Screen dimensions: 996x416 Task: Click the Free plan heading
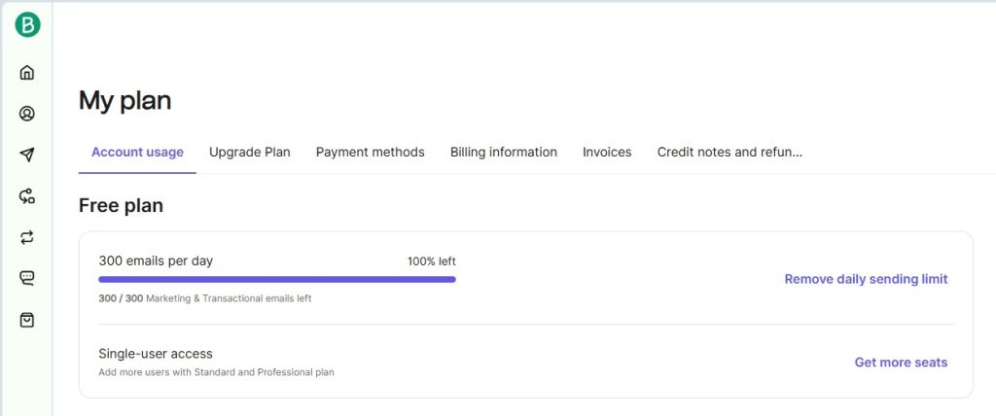(121, 206)
